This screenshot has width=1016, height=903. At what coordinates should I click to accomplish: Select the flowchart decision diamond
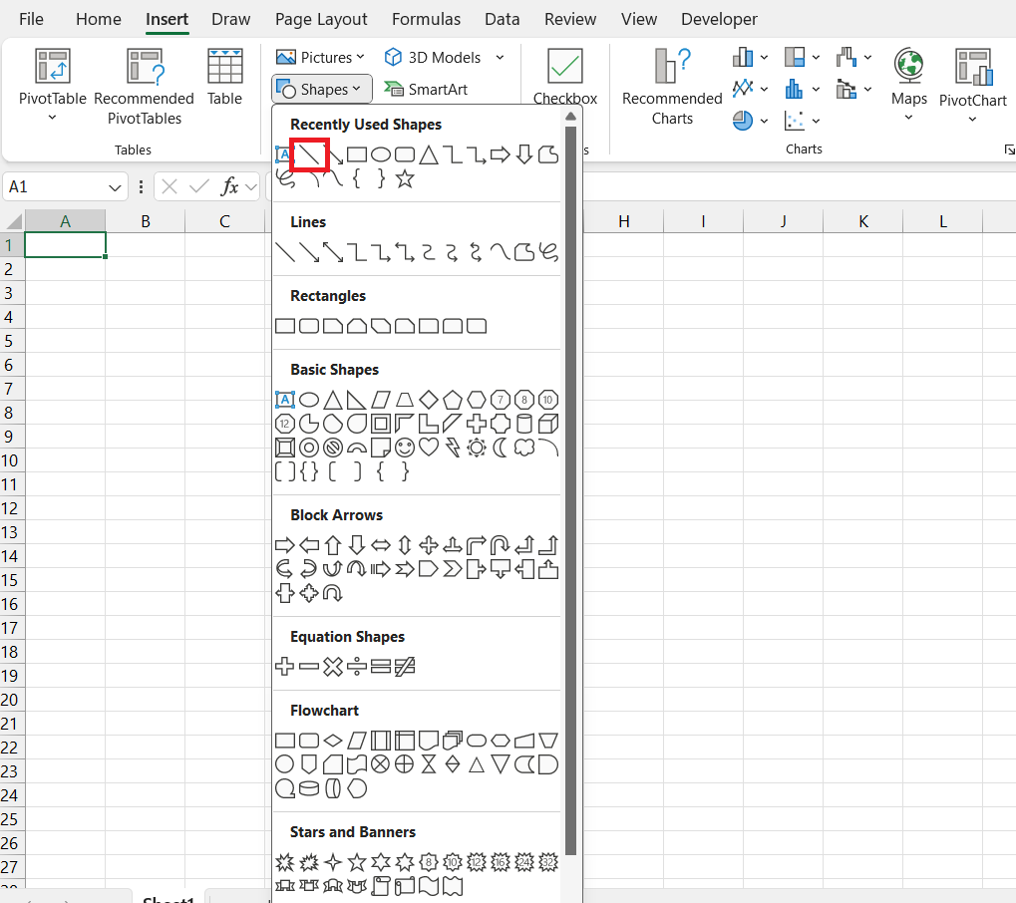[x=333, y=741]
